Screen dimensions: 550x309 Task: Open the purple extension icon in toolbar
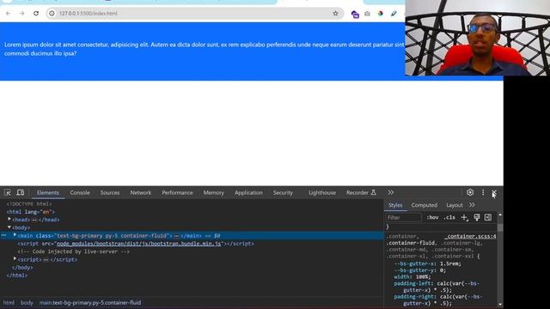(x=355, y=14)
